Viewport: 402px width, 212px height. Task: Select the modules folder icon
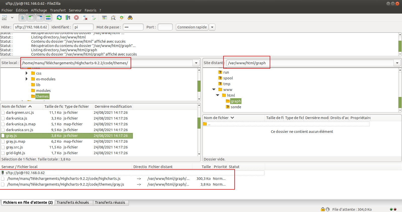point(33,90)
